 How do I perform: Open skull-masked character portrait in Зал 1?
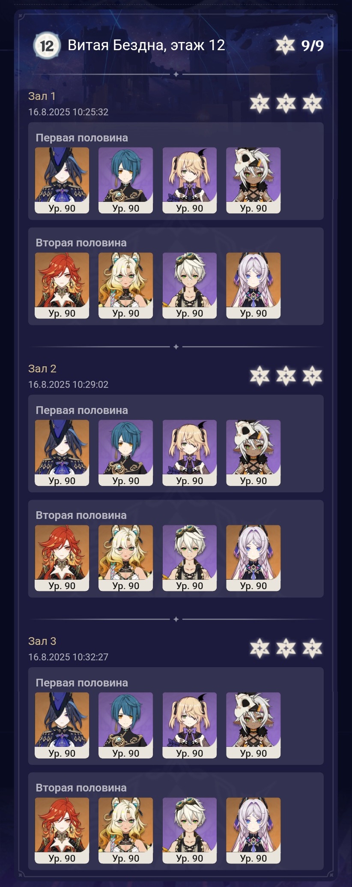pyautogui.click(x=254, y=180)
